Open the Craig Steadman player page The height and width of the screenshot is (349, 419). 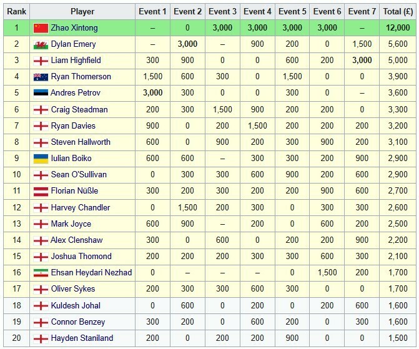79,109
